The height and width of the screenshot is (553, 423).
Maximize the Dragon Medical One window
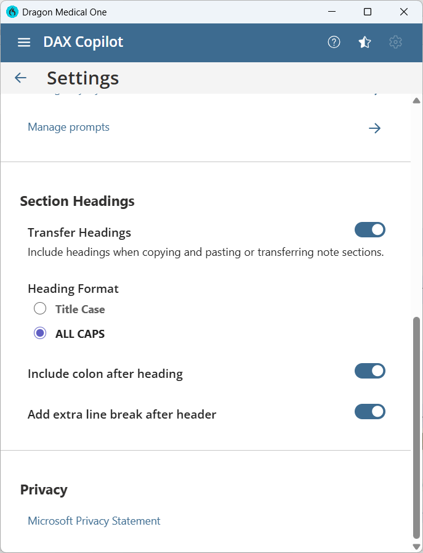(x=368, y=12)
